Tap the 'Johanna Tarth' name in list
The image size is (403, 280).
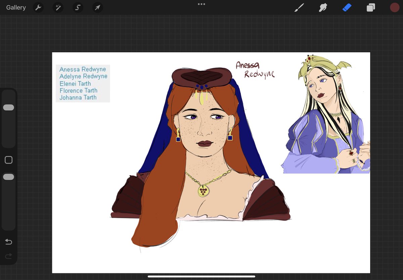(78, 98)
